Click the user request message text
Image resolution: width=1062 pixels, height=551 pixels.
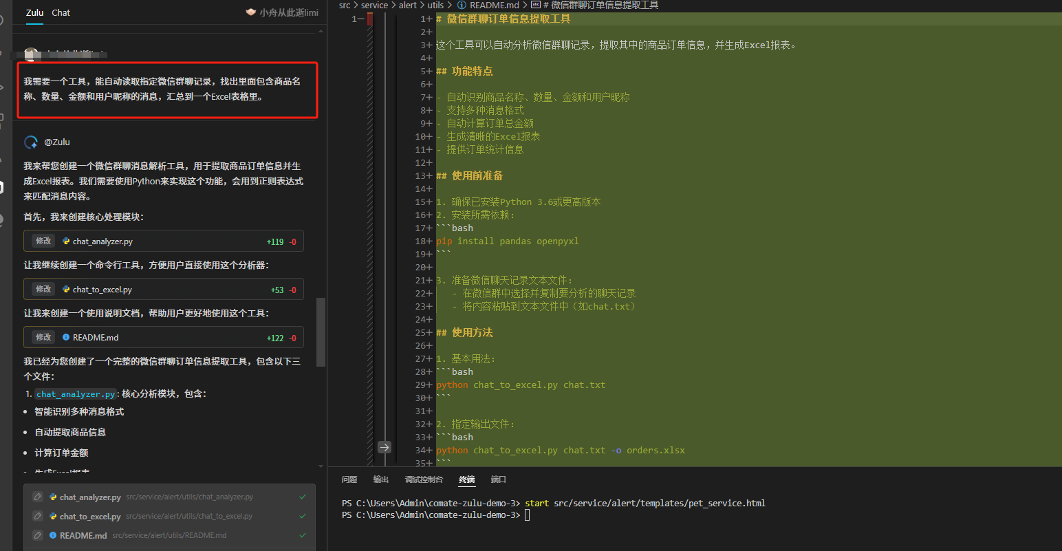coord(162,89)
